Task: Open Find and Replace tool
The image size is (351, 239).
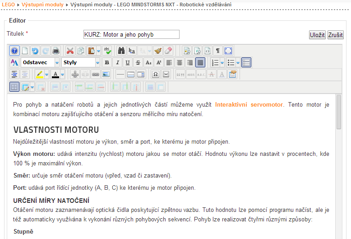Action: tap(132, 51)
